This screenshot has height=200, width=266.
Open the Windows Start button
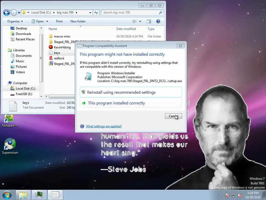(x=7, y=195)
